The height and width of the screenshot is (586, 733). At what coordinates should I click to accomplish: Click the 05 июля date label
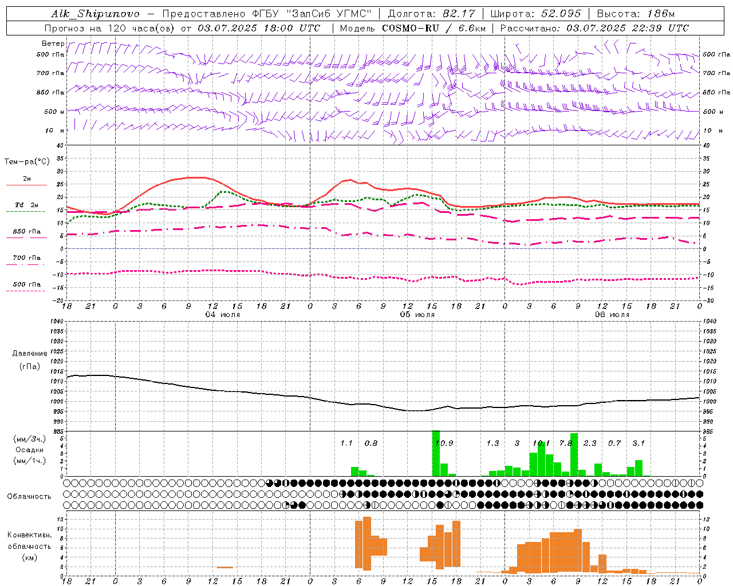point(417,315)
